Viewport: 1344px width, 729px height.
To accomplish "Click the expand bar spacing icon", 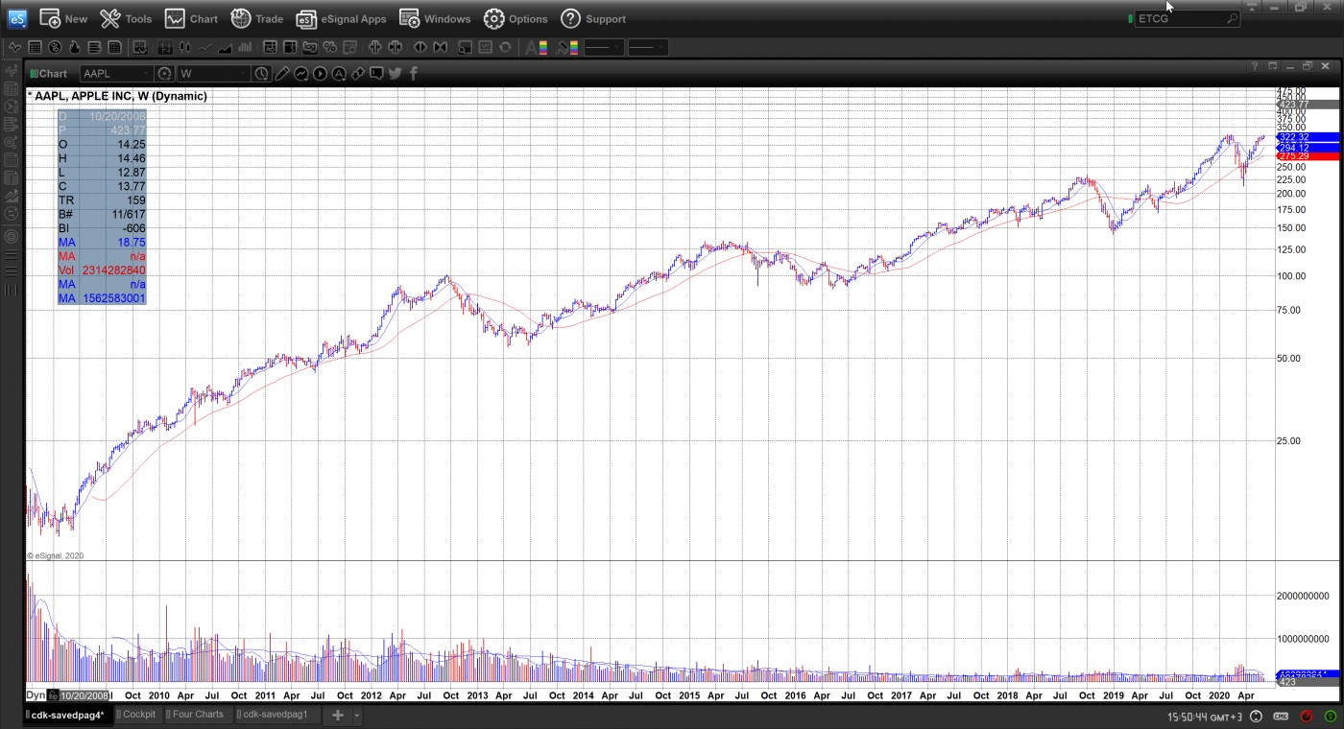I will coord(375,47).
